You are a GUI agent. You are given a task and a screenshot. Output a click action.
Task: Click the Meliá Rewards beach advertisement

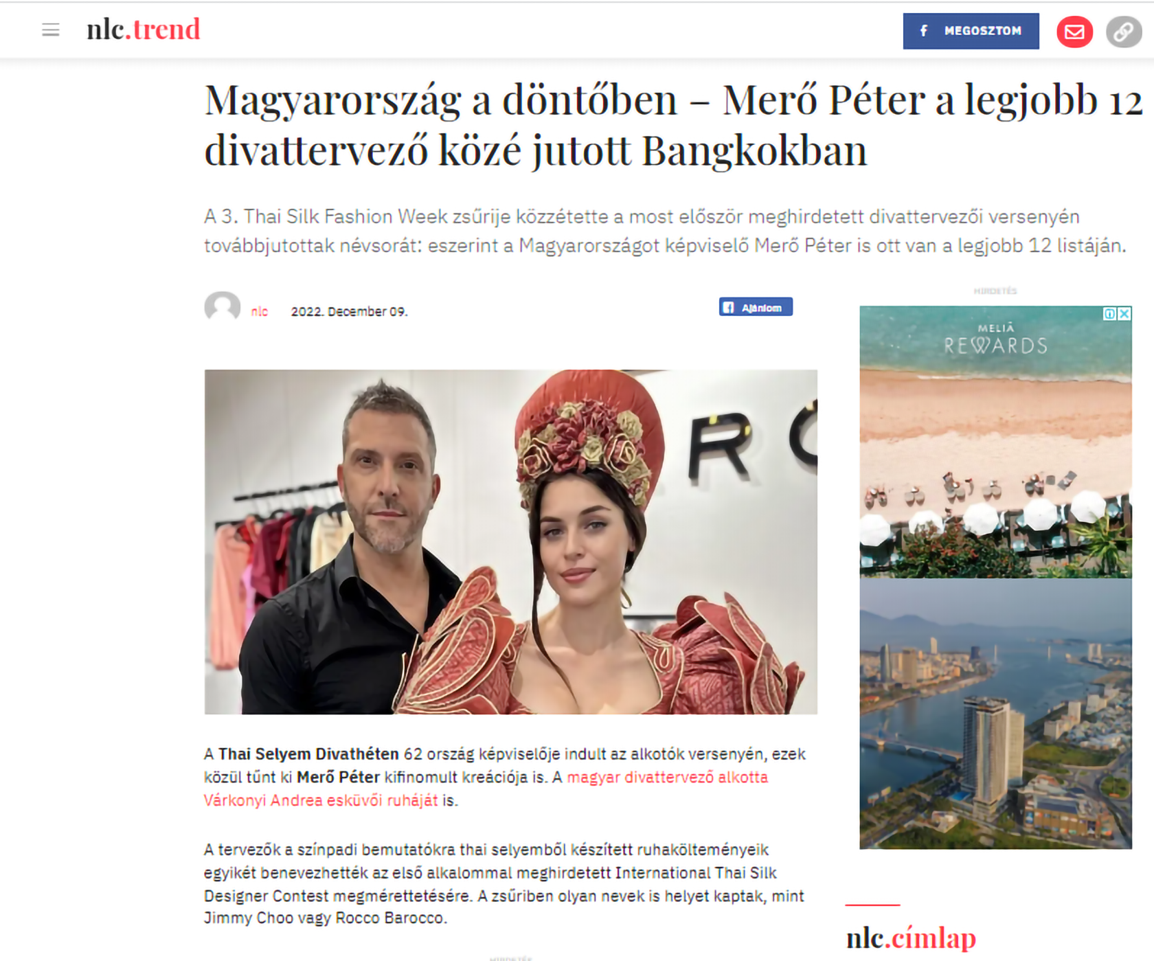pos(995,442)
